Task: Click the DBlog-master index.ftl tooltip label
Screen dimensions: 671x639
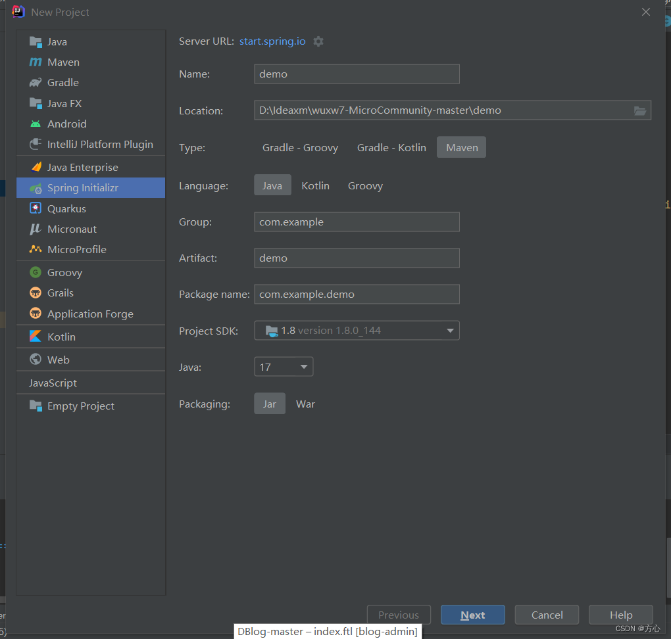Action: (328, 631)
